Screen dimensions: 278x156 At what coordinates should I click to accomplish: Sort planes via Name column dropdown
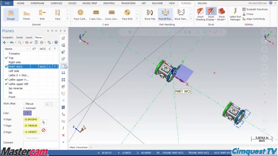click(x=27, y=49)
